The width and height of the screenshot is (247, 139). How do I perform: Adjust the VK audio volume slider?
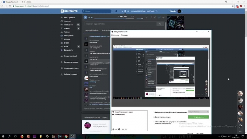point(140,19)
